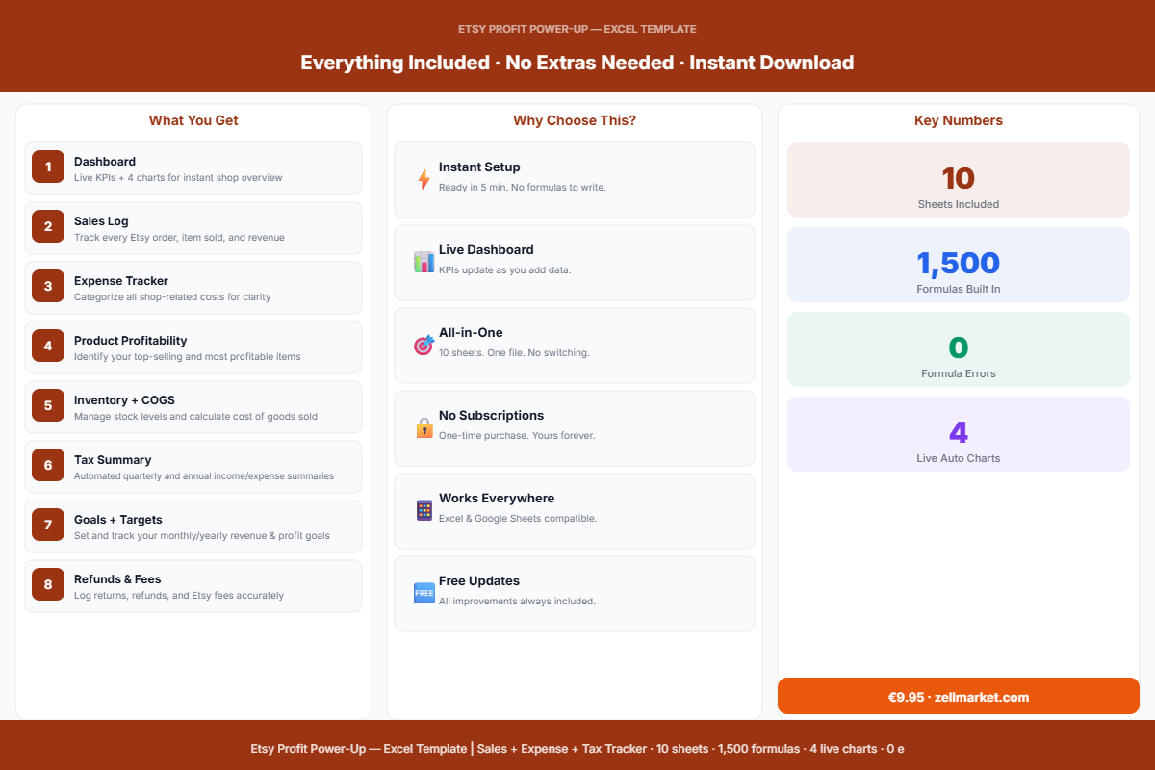The image size is (1155, 770).
Task: Click the target All-in-One icon
Action: (423, 345)
